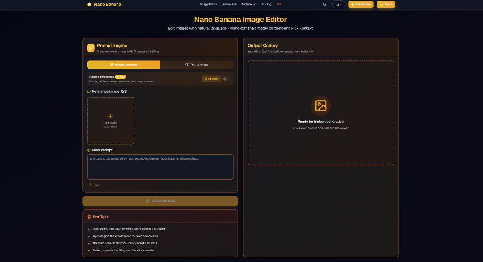
Task: Click the Reference Image gallery icon
Action: (89, 91)
